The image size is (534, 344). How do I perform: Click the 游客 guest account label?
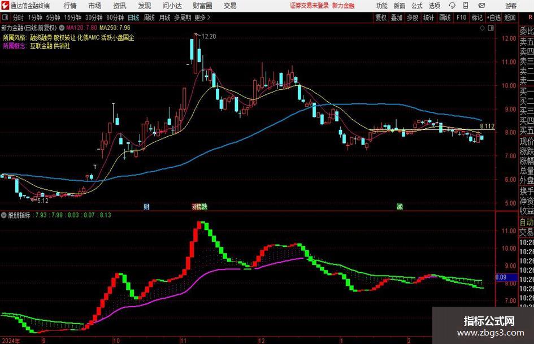tap(511, 6)
